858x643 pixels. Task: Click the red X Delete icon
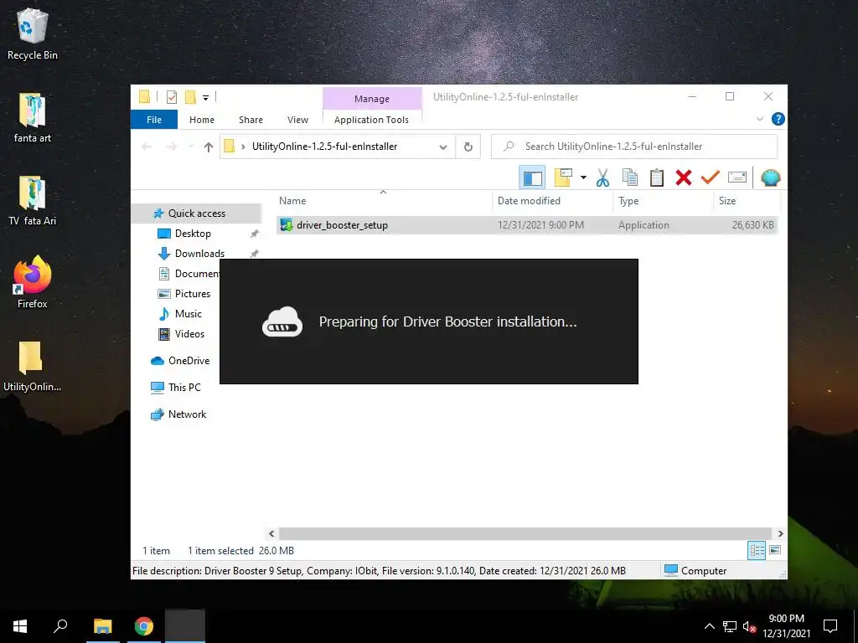[684, 177]
